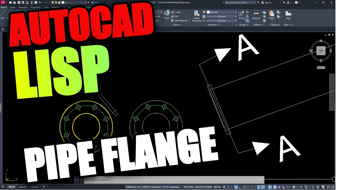Image resolution: width=337 pixels, height=190 pixels.
Task: Select the View ribbon tab
Action: [46, 7]
